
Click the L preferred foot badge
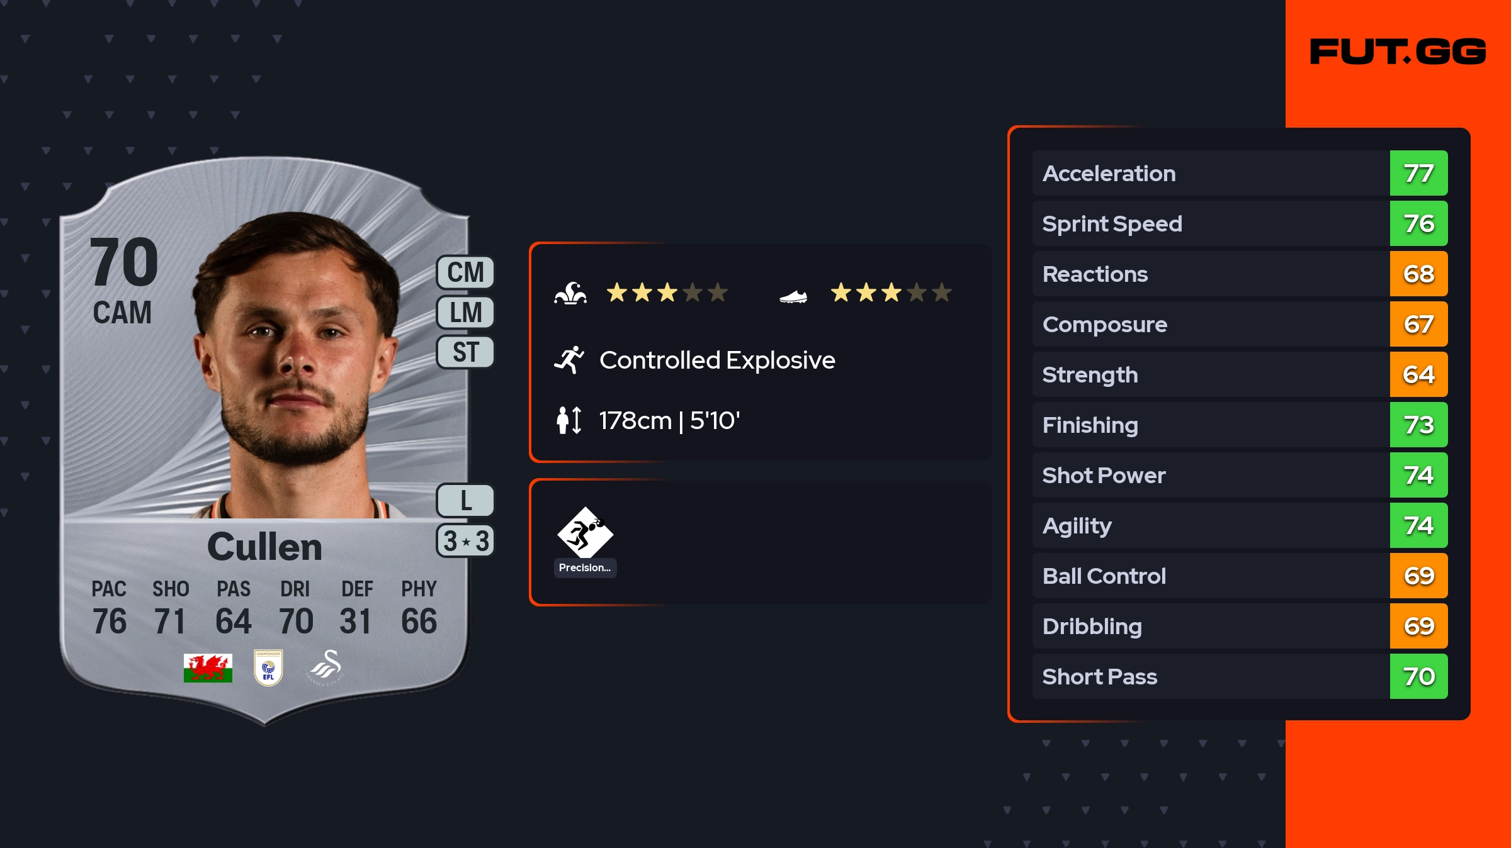[x=465, y=501]
